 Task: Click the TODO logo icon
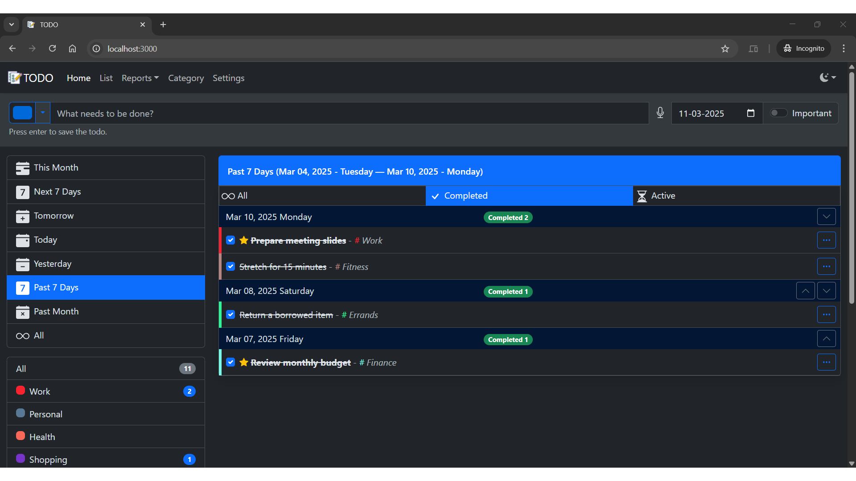click(15, 78)
